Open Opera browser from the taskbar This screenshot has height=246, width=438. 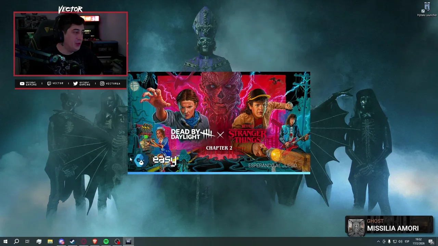coord(84,242)
